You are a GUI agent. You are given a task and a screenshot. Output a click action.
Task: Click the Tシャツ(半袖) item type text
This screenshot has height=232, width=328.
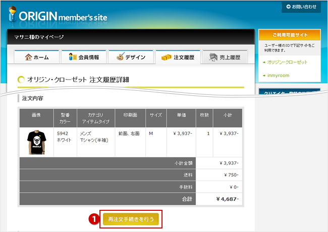pos(94,140)
